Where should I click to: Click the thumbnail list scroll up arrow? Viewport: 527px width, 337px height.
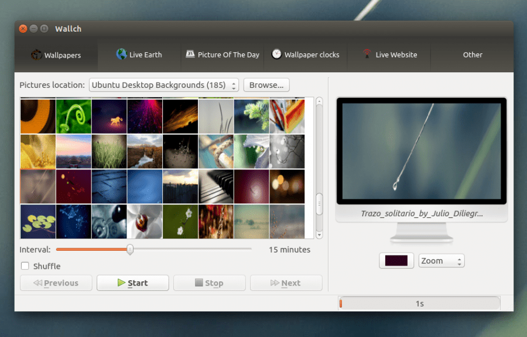[x=319, y=101]
